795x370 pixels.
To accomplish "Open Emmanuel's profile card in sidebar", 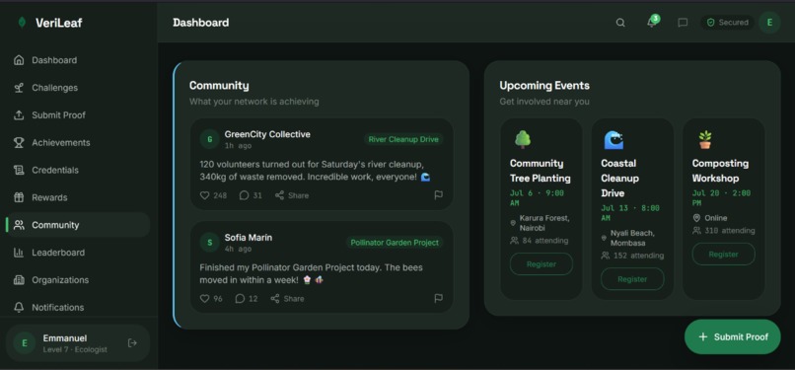I will pos(78,343).
